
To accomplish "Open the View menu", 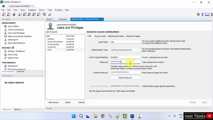I will (15, 10).
